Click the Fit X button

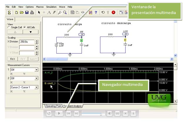click(x=13, y=59)
